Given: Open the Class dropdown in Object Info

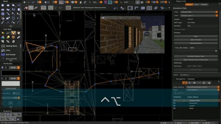Looking at the screenshot, I should pyautogui.click(x=199, y=12).
